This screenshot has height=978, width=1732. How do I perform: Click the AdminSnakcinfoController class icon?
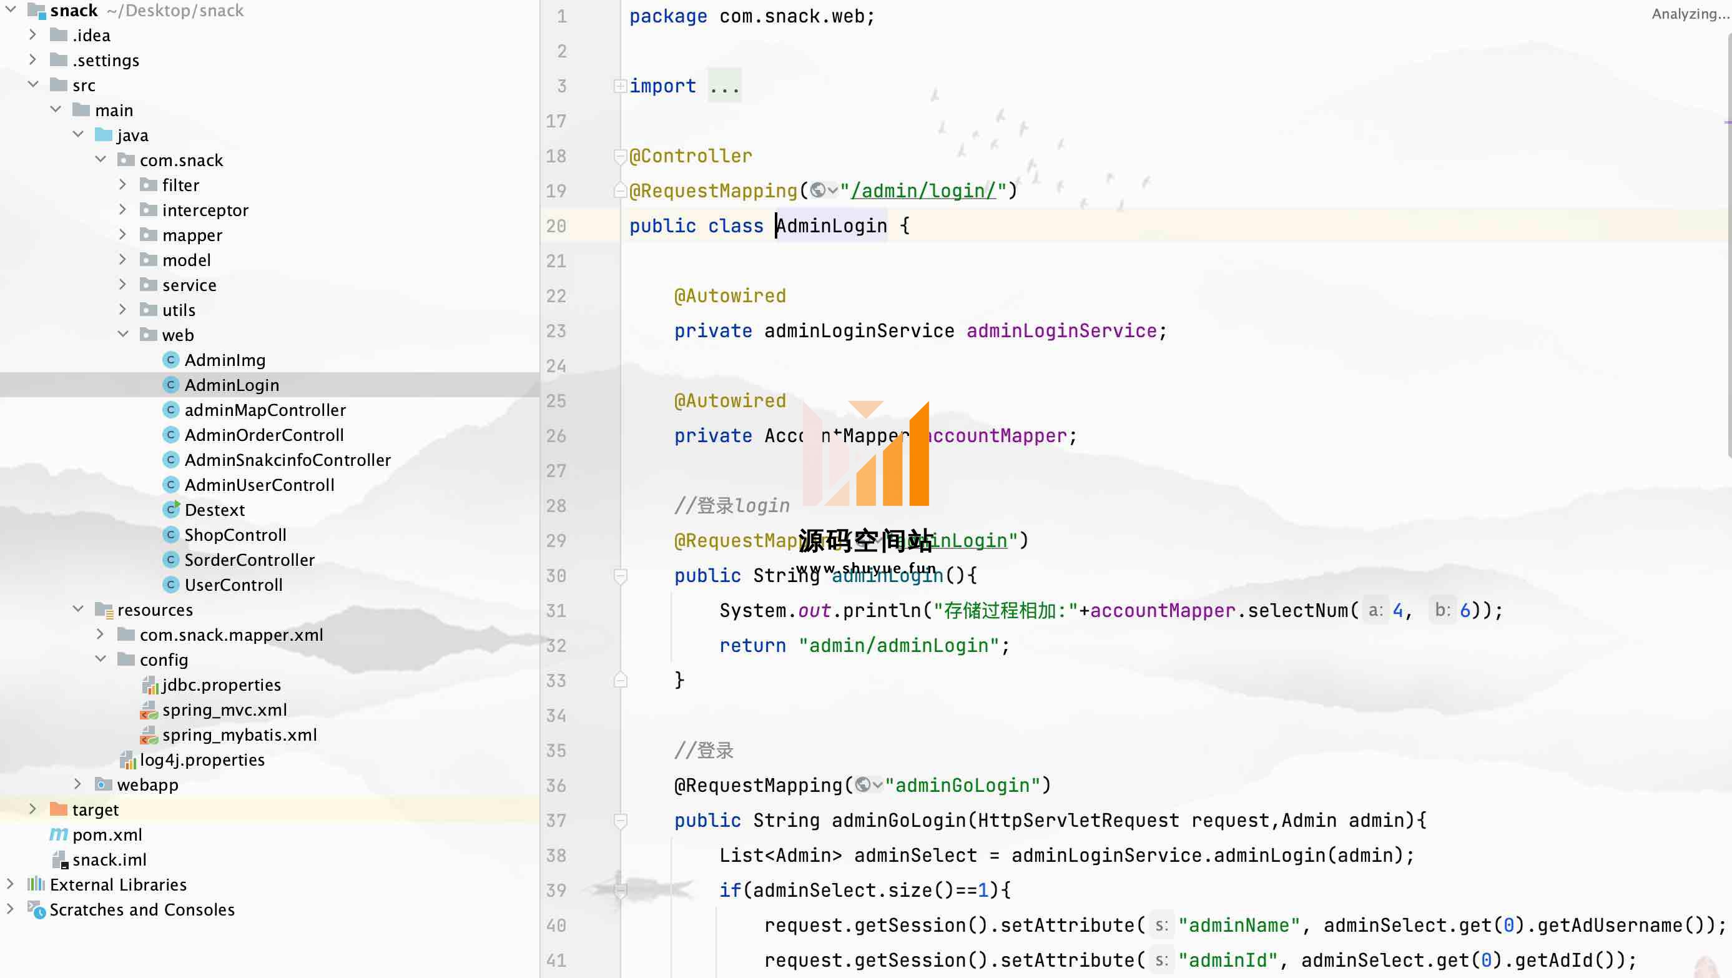click(x=171, y=460)
